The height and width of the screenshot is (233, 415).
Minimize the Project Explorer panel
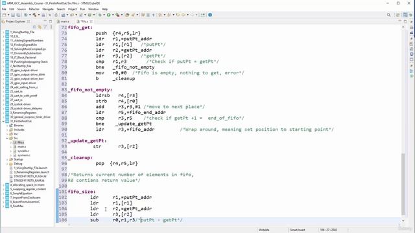point(45,21)
